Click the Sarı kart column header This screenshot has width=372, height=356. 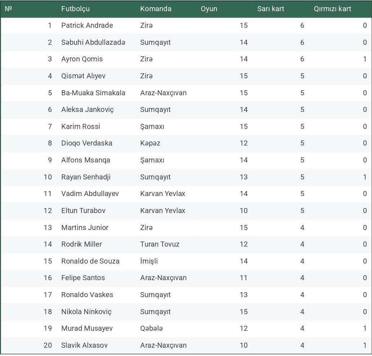tap(271, 9)
